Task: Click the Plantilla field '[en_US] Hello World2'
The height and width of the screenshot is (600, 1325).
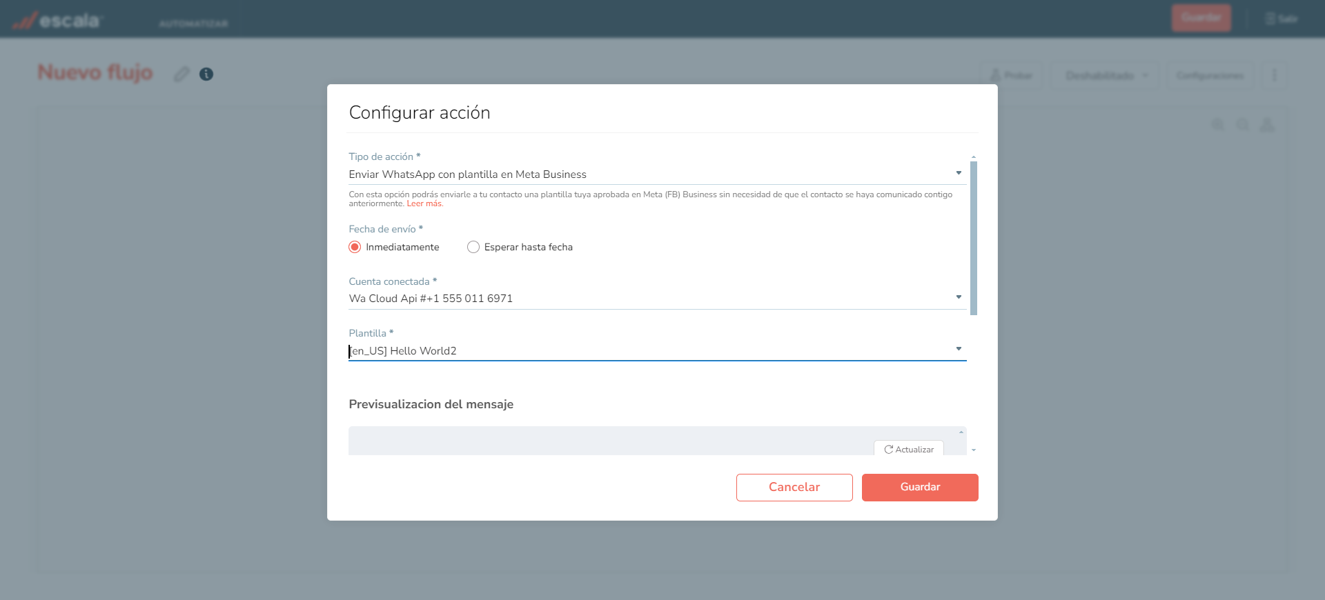Action: tap(657, 350)
